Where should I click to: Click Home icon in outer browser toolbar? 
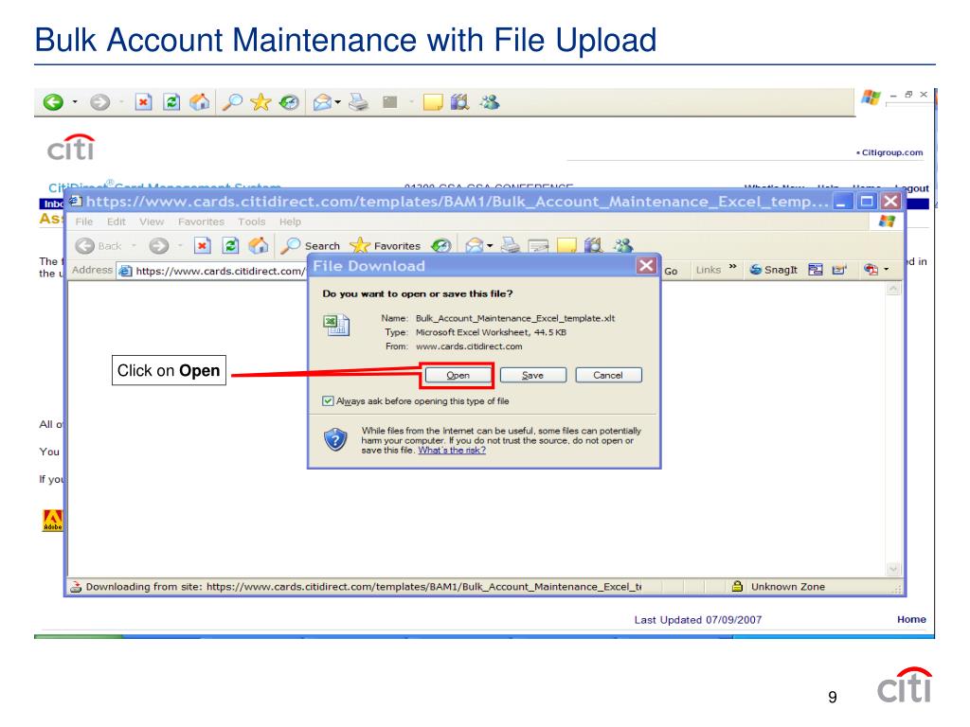[x=199, y=102]
